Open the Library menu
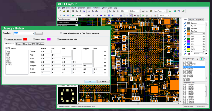The height and width of the screenshot is (111, 212). 104,8
